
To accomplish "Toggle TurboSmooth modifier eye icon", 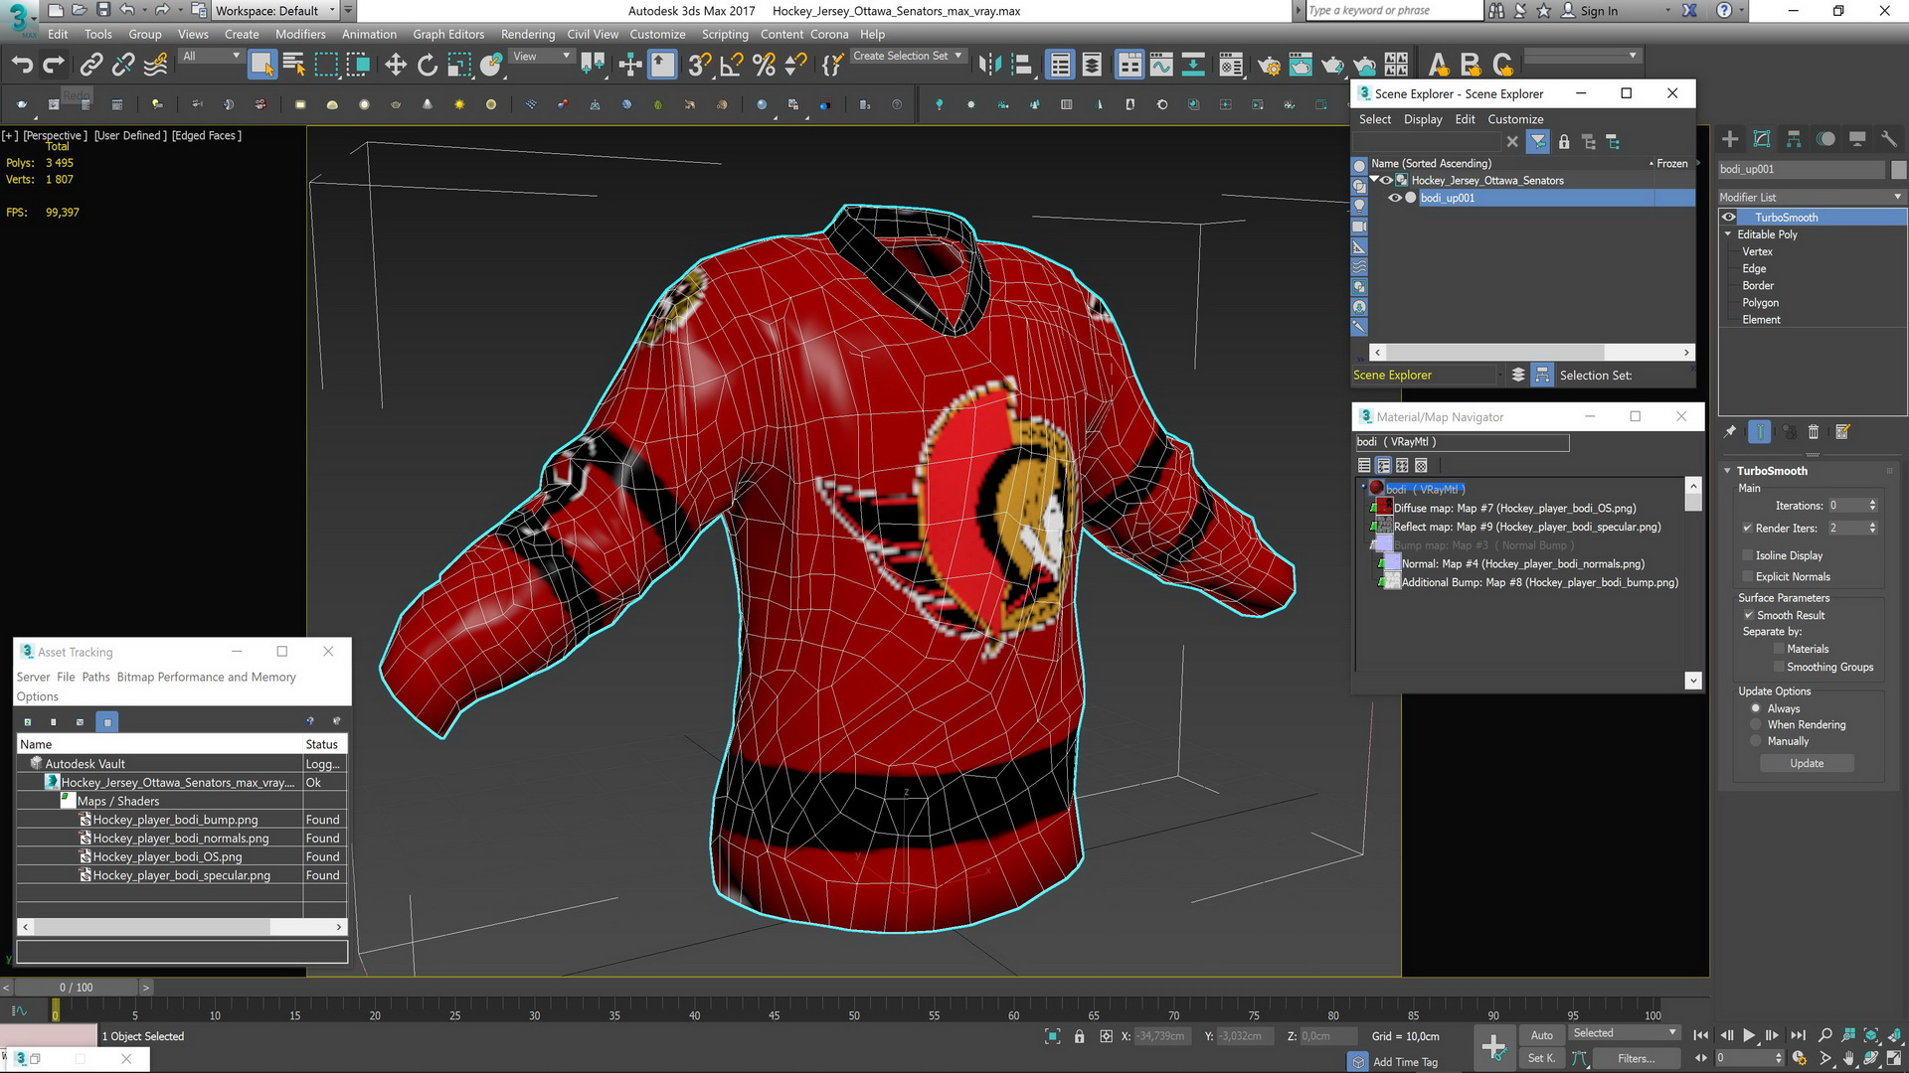I will (1729, 217).
